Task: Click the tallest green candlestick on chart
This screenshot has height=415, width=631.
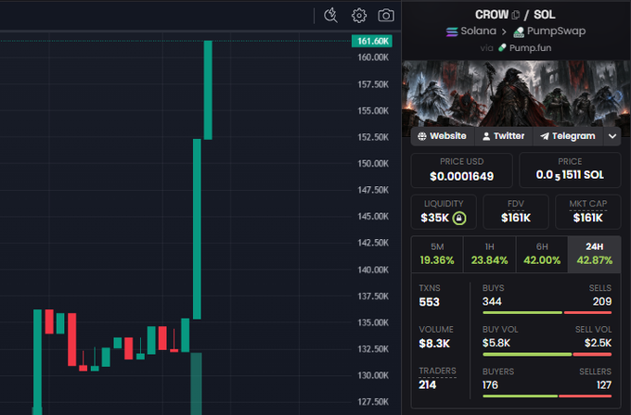Action: point(197,229)
